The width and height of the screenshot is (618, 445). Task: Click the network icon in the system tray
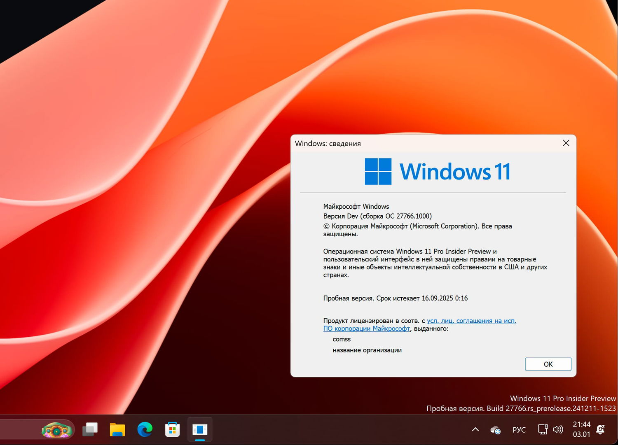(x=542, y=429)
